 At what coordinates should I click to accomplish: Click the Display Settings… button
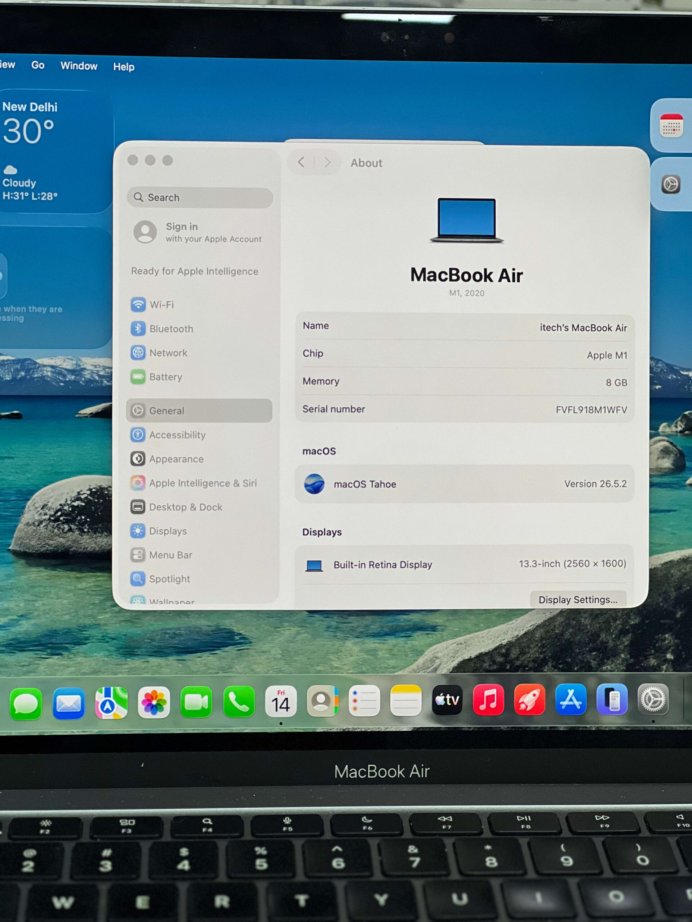(x=578, y=600)
